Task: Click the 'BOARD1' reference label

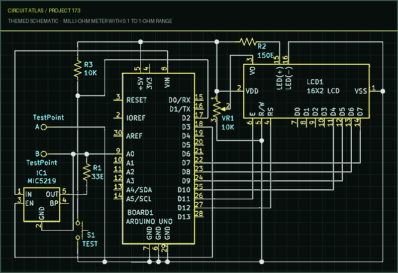Action: point(140,212)
